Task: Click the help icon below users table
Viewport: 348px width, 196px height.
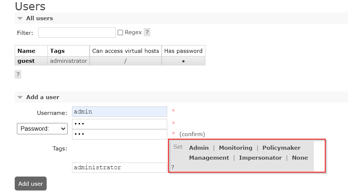Action: [x=18, y=75]
